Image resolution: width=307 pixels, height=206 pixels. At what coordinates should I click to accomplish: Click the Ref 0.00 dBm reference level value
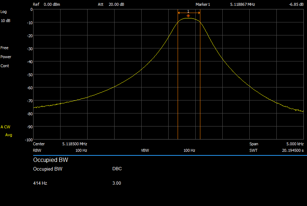pyautogui.click(x=52, y=5)
